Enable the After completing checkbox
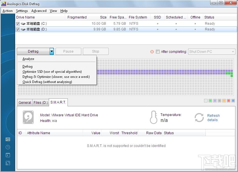Viewport: 238px width, 172px height. [158, 52]
